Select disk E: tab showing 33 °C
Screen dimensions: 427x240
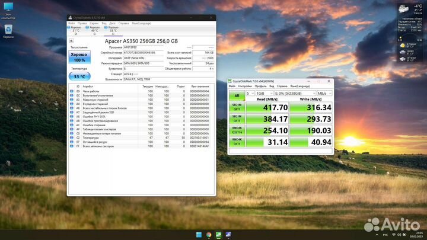pyautogui.click(x=113, y=30)
